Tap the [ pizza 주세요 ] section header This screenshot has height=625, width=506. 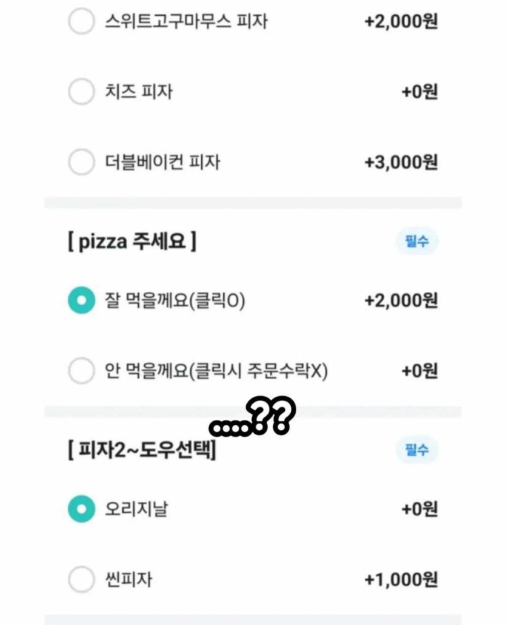click(132, 242)
